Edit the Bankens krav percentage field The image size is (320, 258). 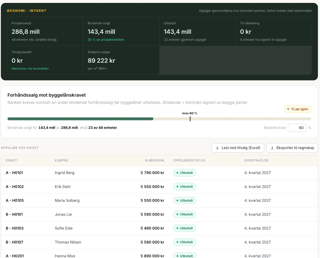click(x=297, y=128)
